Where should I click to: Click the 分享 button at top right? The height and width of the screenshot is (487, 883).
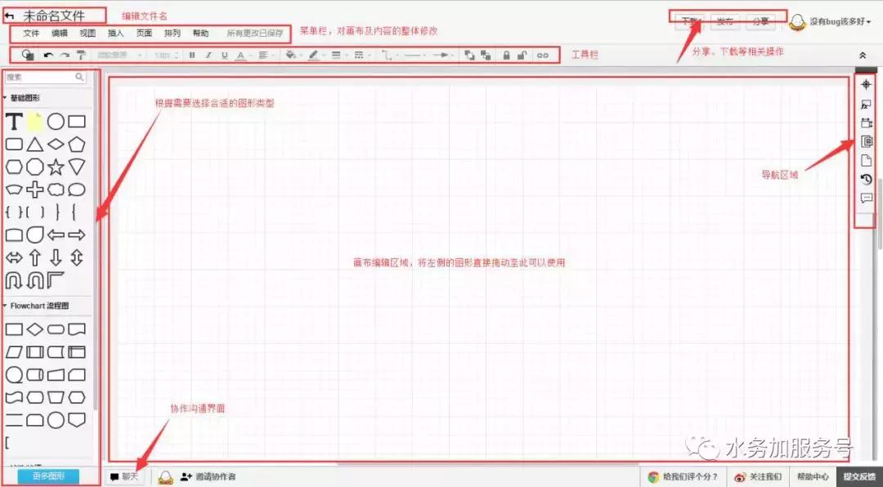tap(761, 22)
